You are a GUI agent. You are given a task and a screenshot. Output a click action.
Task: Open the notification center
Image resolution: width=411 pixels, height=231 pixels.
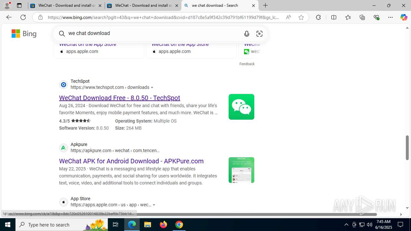click(400, 225)
